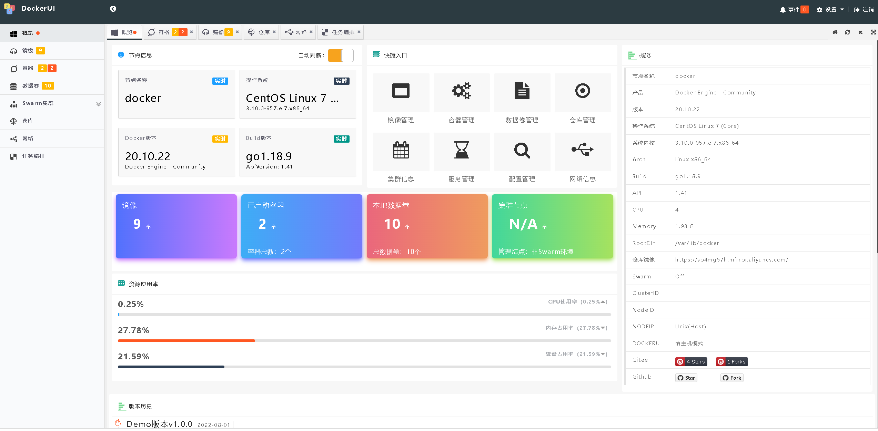878x431 pixels.
Task: Collapse the sidebar with the arrow icon
Action: pos(113,9)
